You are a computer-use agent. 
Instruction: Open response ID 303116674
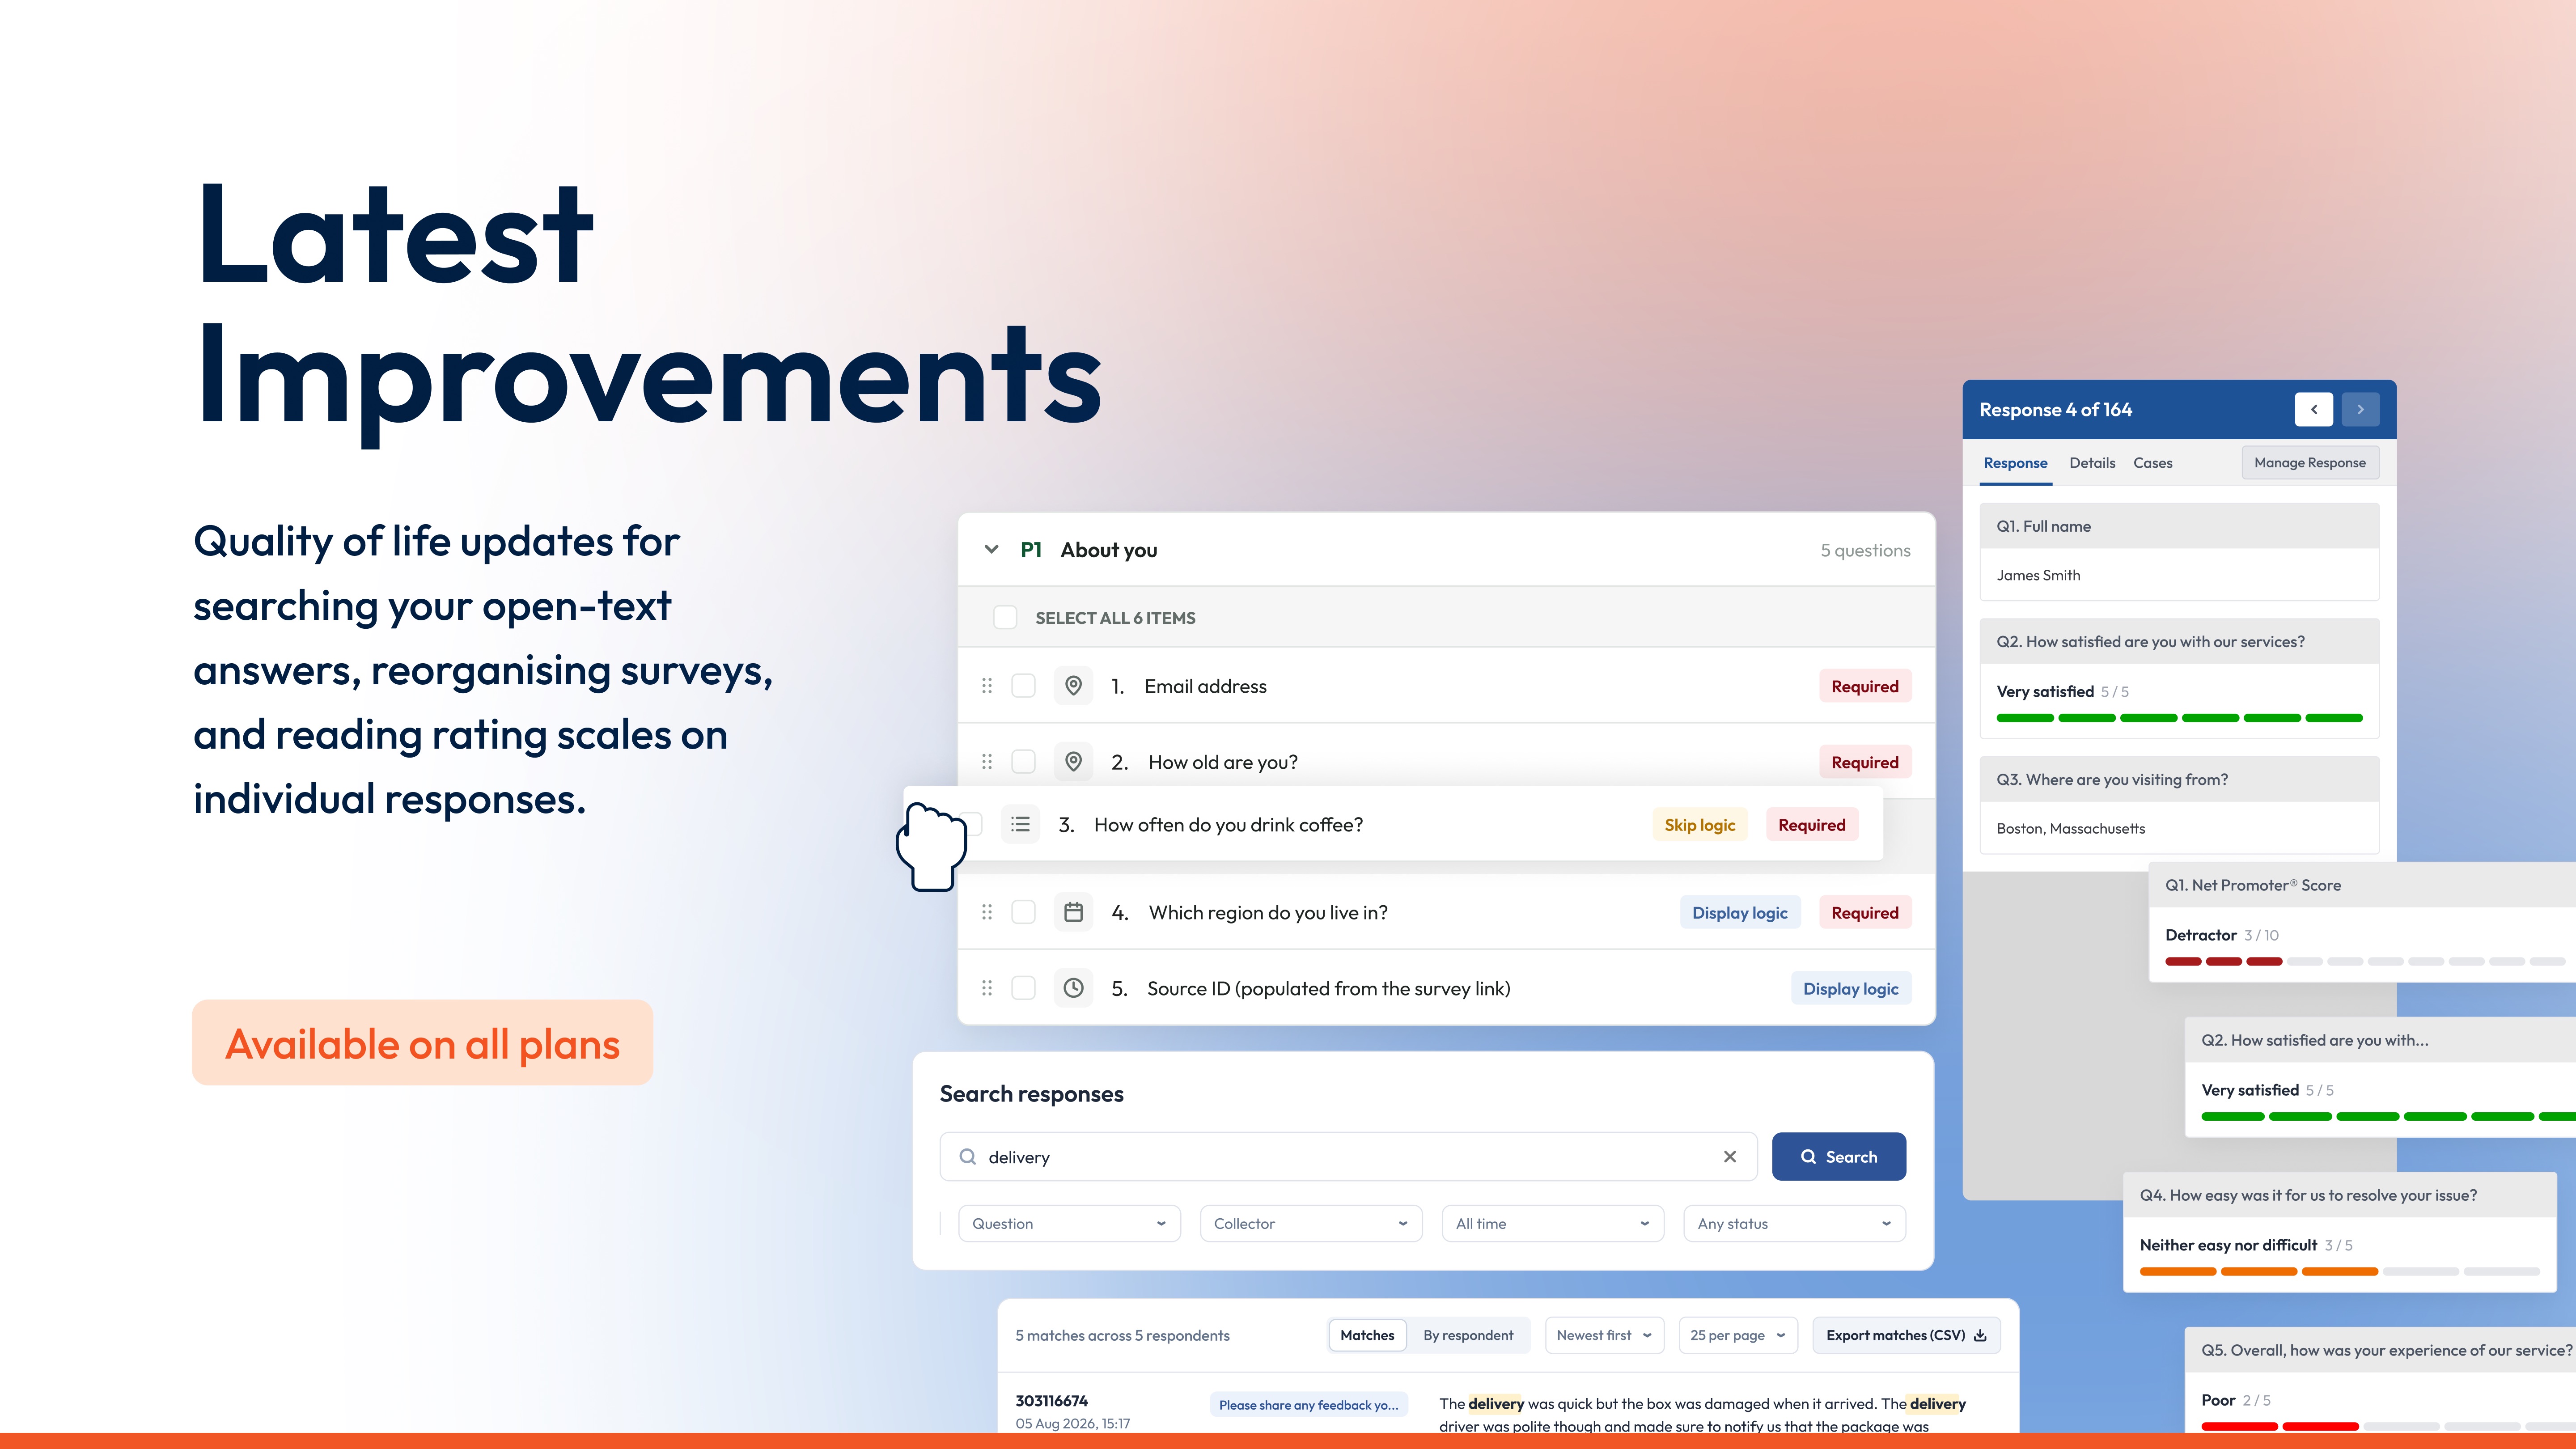coord(1051,1401)
